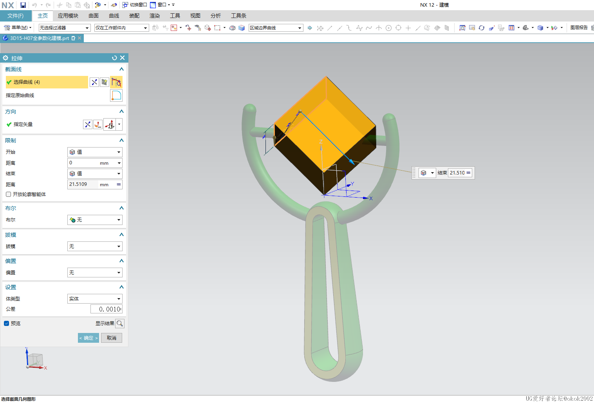This screenshot has width=594, height=403.
Task: Click the 显示结果 magnifier icon
Action: tap(120, 324)
